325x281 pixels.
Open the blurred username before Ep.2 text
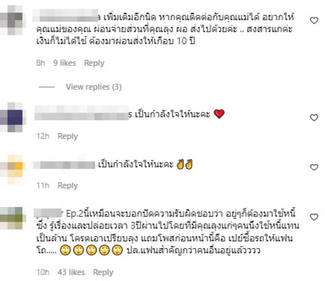click(48, 213)
